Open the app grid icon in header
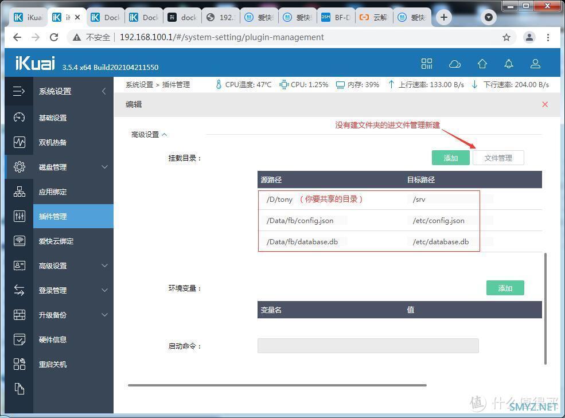 pos(427,64)
